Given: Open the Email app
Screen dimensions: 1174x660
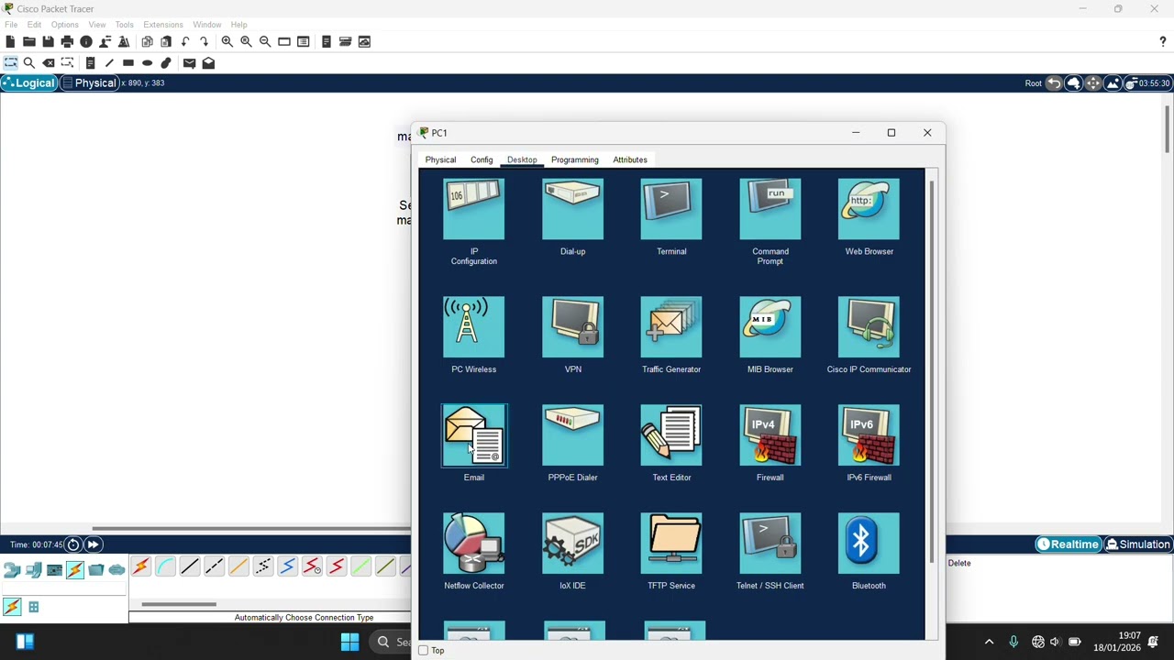Looking at the screenshot, I should (473, 443).
